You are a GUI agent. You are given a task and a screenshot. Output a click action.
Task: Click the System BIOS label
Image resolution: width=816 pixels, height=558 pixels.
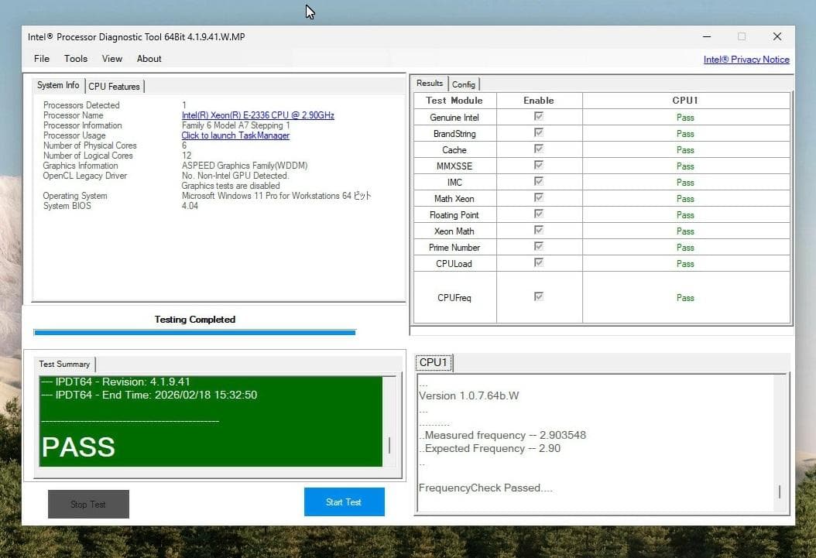(67, 206)
